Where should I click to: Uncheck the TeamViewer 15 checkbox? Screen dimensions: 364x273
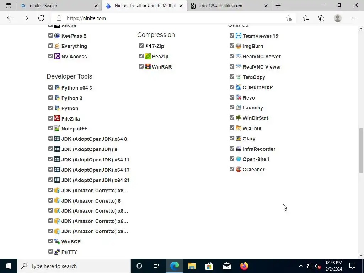(232, 35)
